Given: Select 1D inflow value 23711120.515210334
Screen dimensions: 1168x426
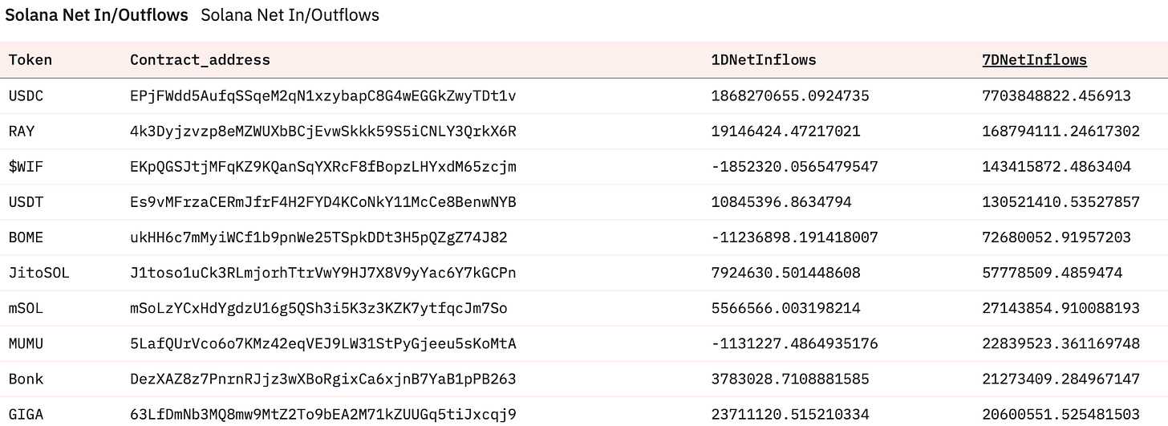Looking at the screenshot, I should click(789, 415).
